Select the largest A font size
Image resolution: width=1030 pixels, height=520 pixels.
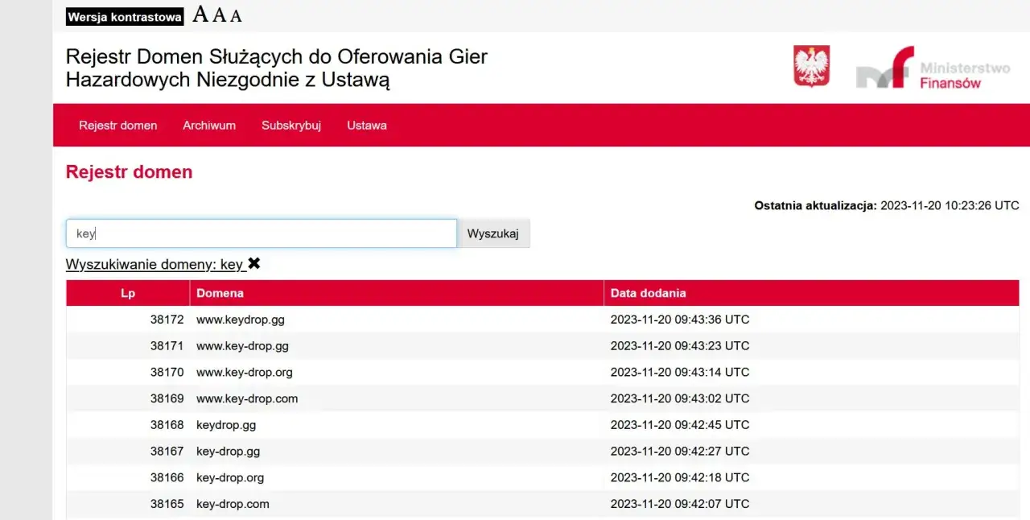point(200,14)
